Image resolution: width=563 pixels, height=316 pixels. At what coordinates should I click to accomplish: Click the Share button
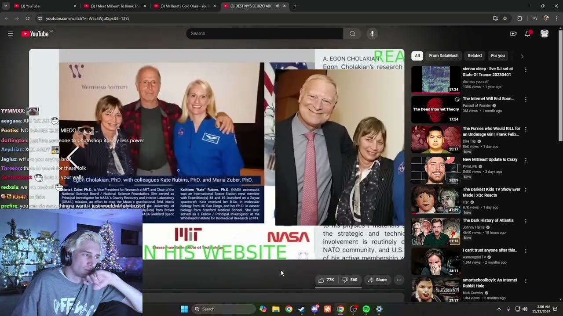pyautogui.click(x=377, y=280)
